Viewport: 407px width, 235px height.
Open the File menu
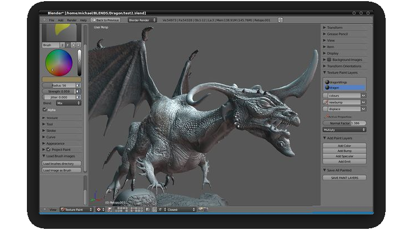click(x=52, y=20)
